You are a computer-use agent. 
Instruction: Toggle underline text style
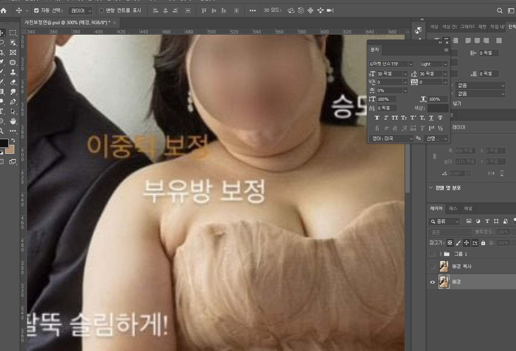click(431, 118)
